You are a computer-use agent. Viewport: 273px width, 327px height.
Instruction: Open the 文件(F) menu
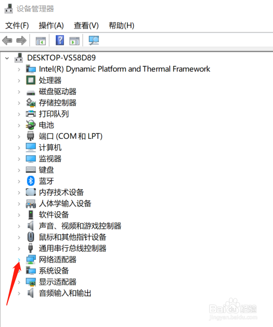(17, 25)
